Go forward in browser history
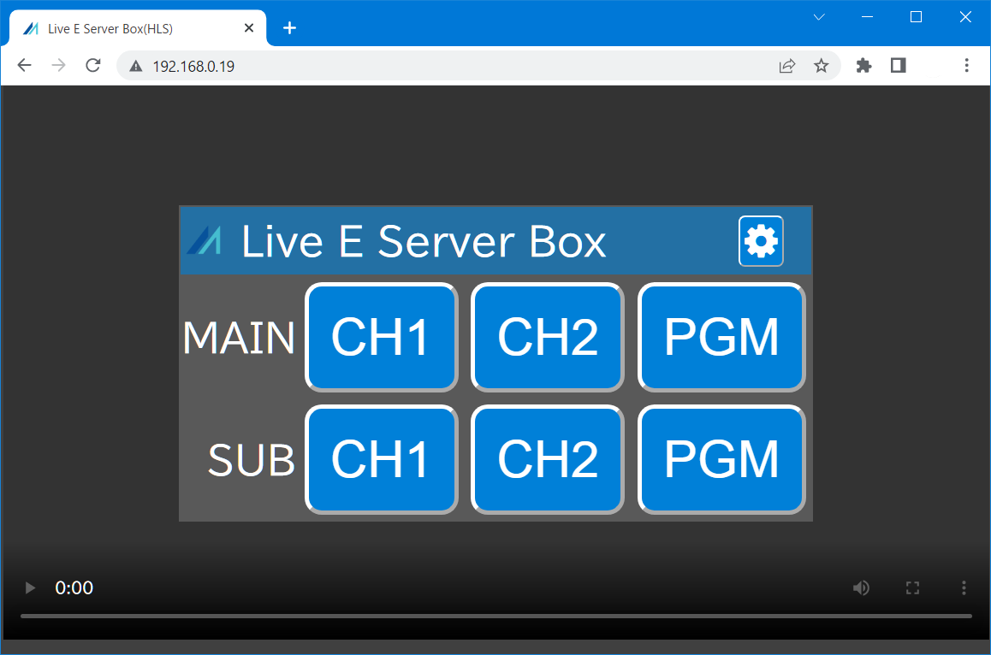This screenshot has height=655, width=991. point(58,65)
